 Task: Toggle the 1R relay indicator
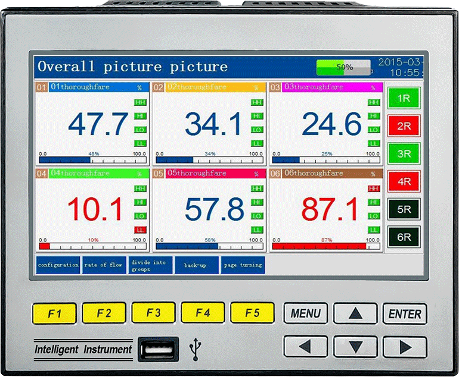404,98
